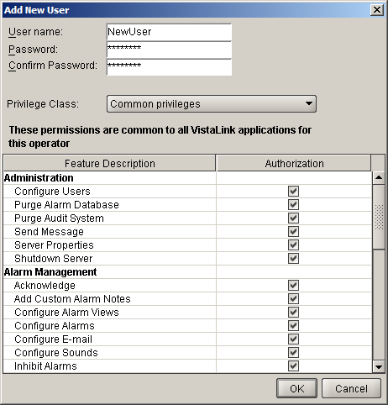Toggle the Server Properties checkbox
Viewport: 388px width, 405px height.
pos(293,245)
